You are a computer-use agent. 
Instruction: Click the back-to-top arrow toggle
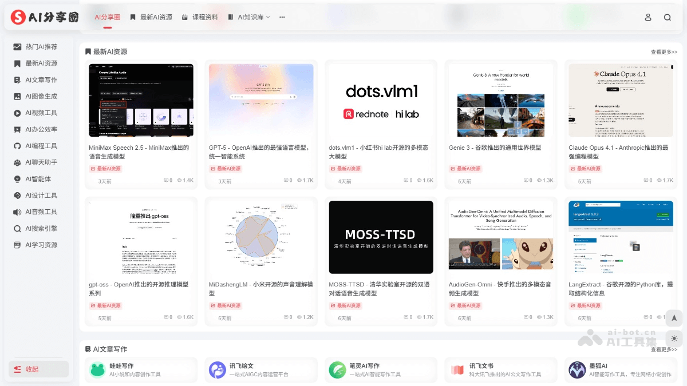(674, 318)
